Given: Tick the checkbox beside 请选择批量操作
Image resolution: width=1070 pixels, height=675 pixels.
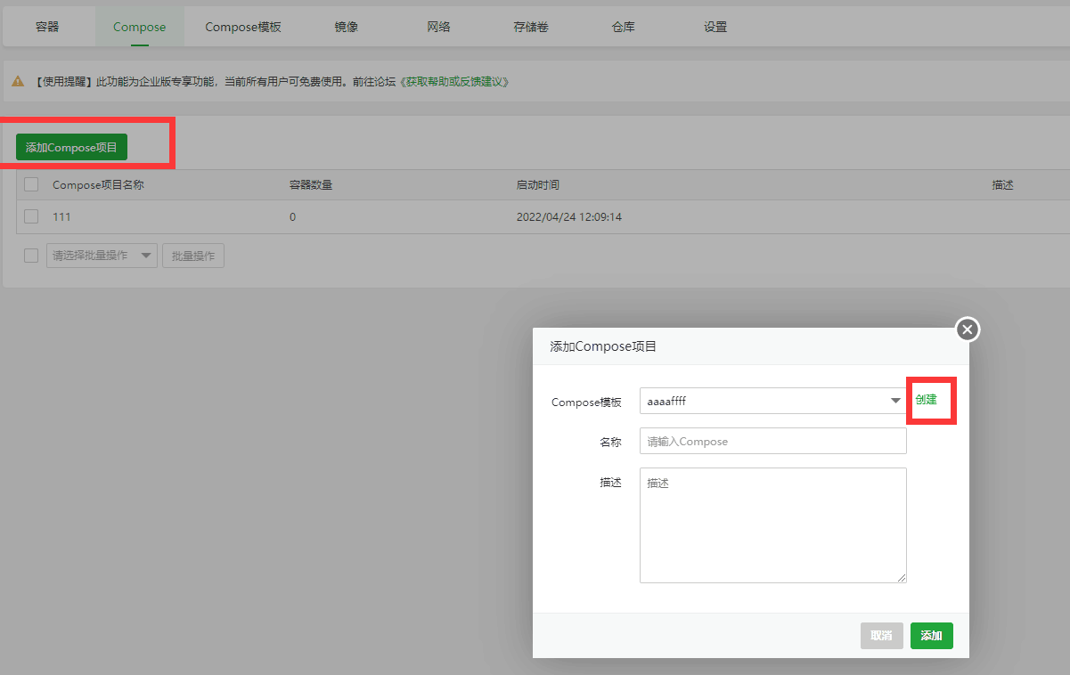Looking at the screenshot, I should [x=31, y=256].
